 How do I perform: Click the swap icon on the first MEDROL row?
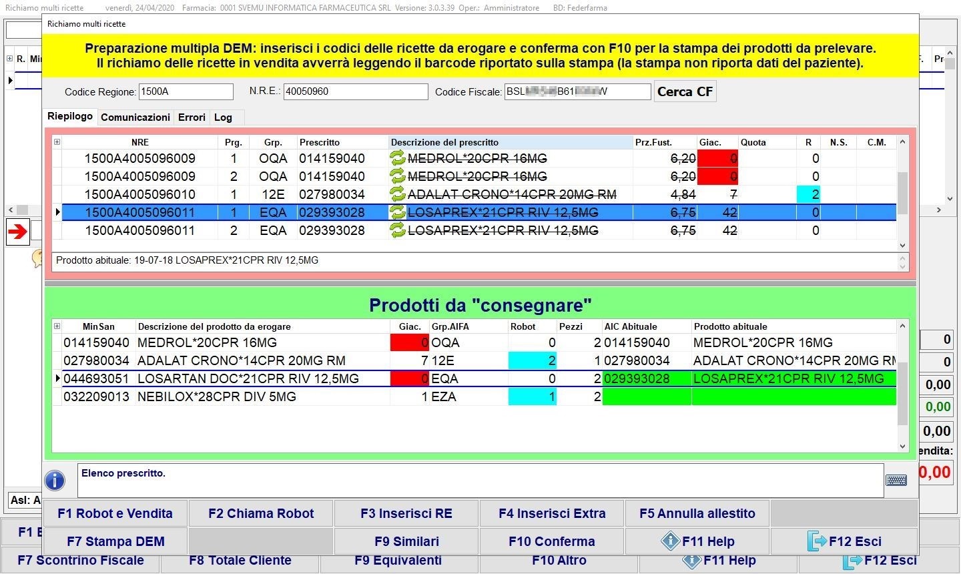click(398, 158)
